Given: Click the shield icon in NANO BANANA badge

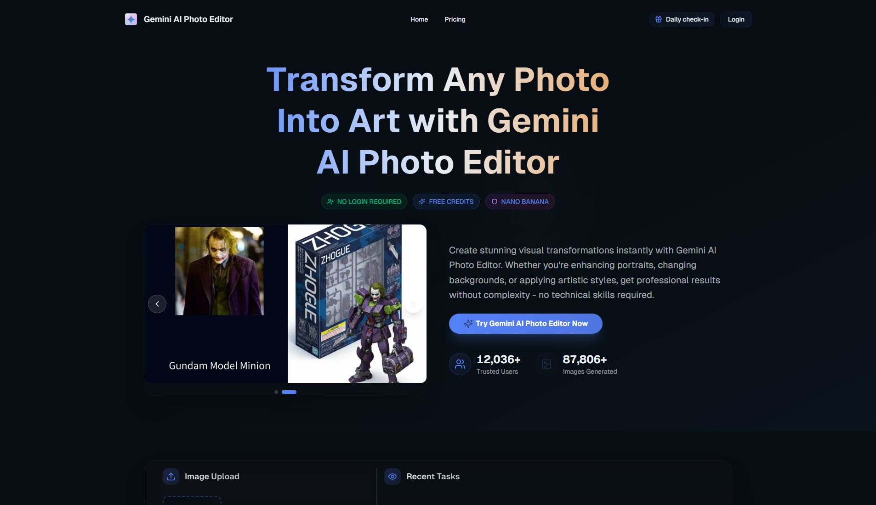Looking at the screenshot, I should 495,202.
